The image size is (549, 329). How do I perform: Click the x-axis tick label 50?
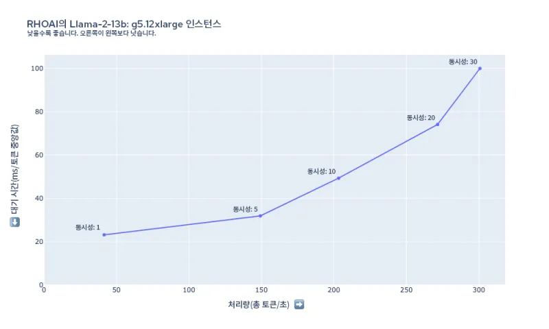[x=117, y=291]
